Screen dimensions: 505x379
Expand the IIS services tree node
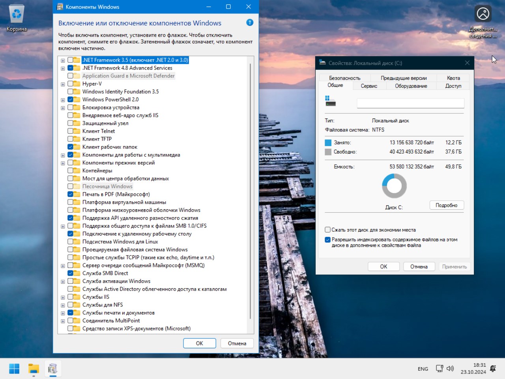pyautogui.click(x=63, y=297)
